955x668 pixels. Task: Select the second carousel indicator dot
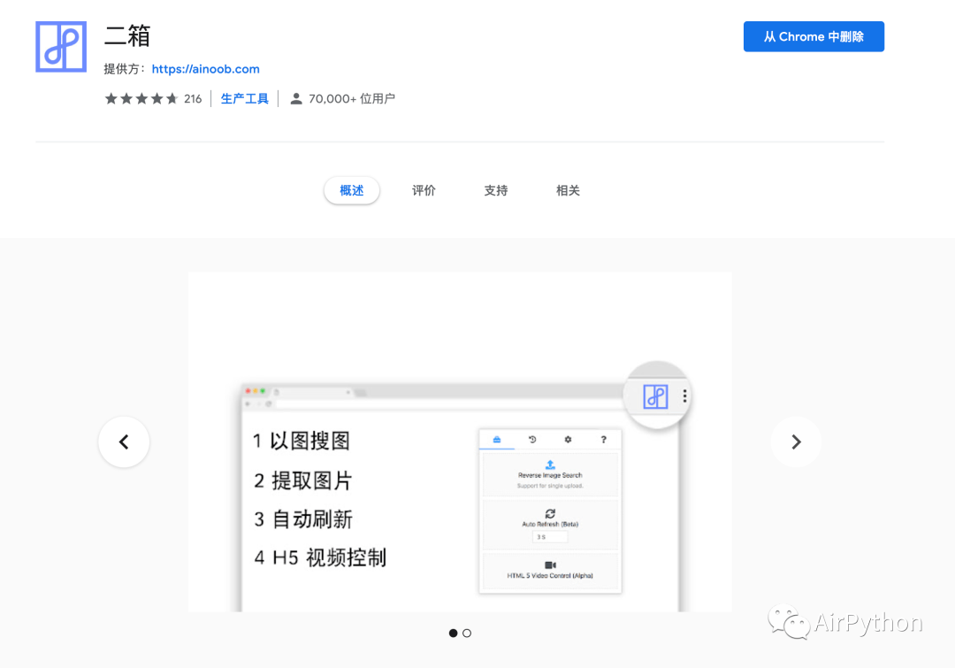coord(467,633)
